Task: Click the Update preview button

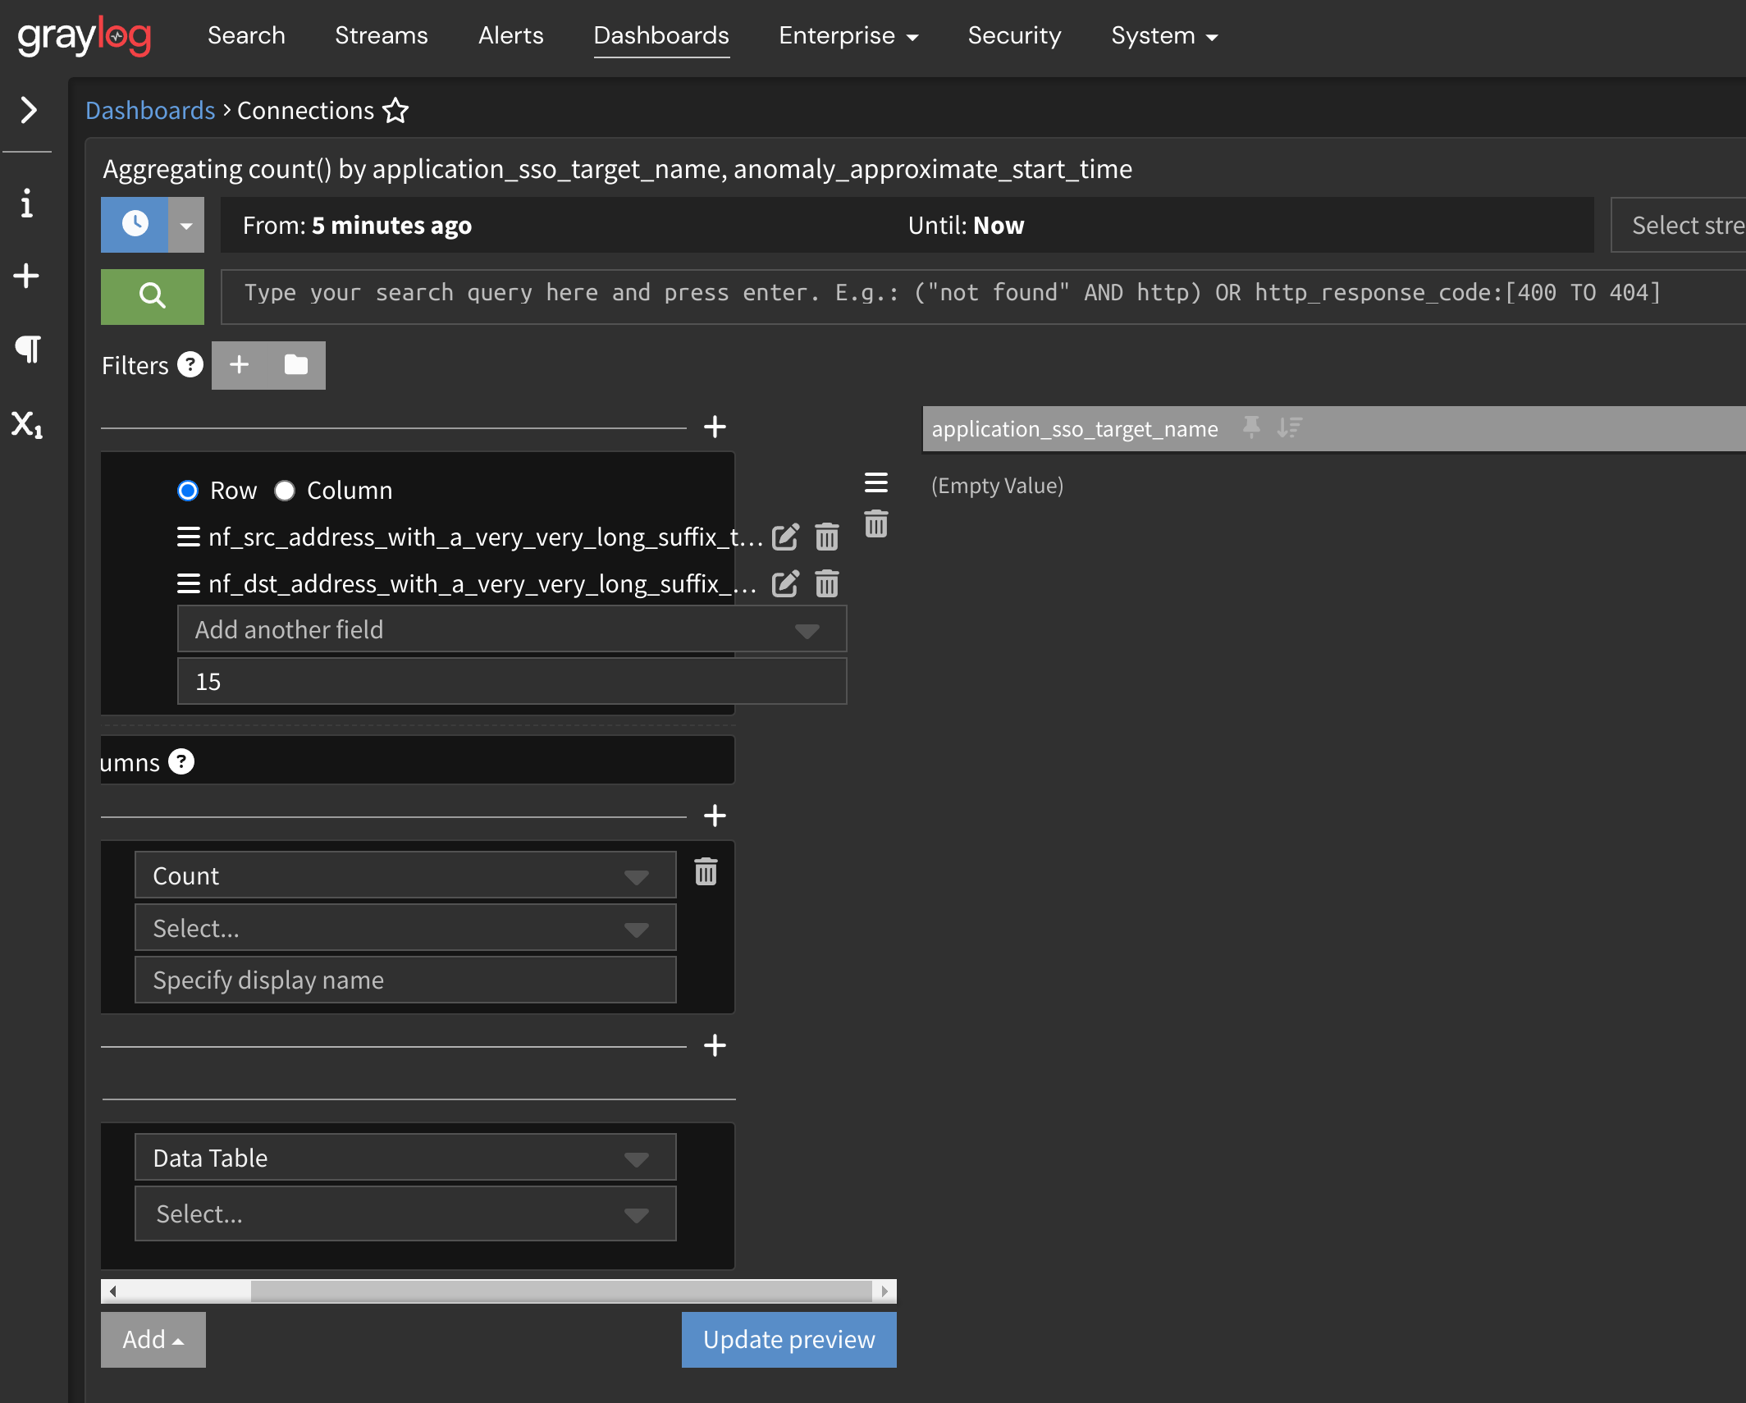Action: coord(788,1340)
